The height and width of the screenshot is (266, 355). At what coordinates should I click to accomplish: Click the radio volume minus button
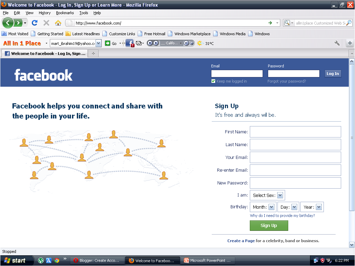pyautogui.click(x=192, y=43)
